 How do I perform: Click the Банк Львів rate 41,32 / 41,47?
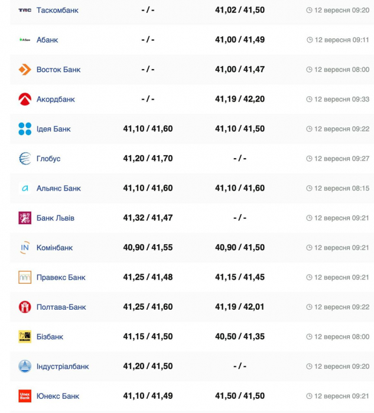[148, 218]
